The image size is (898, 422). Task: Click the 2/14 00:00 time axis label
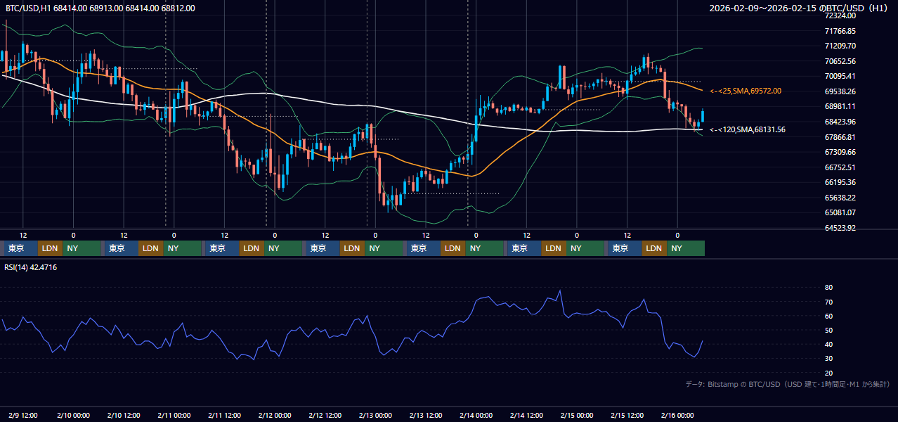coord(476,415)
